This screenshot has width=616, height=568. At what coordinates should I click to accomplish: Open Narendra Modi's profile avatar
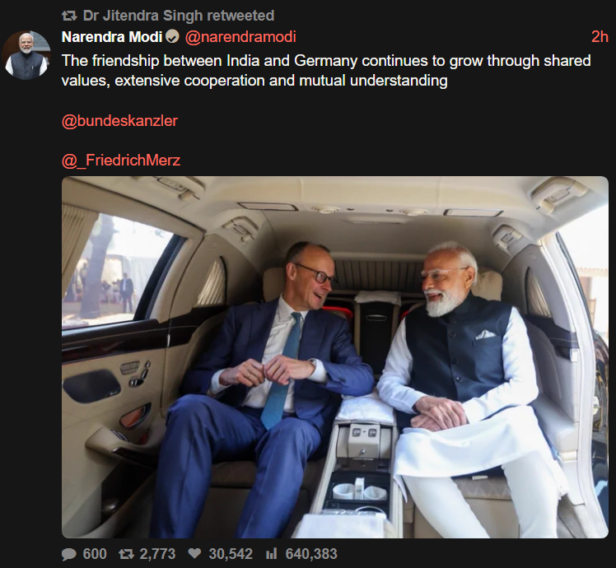coord(26,56)
